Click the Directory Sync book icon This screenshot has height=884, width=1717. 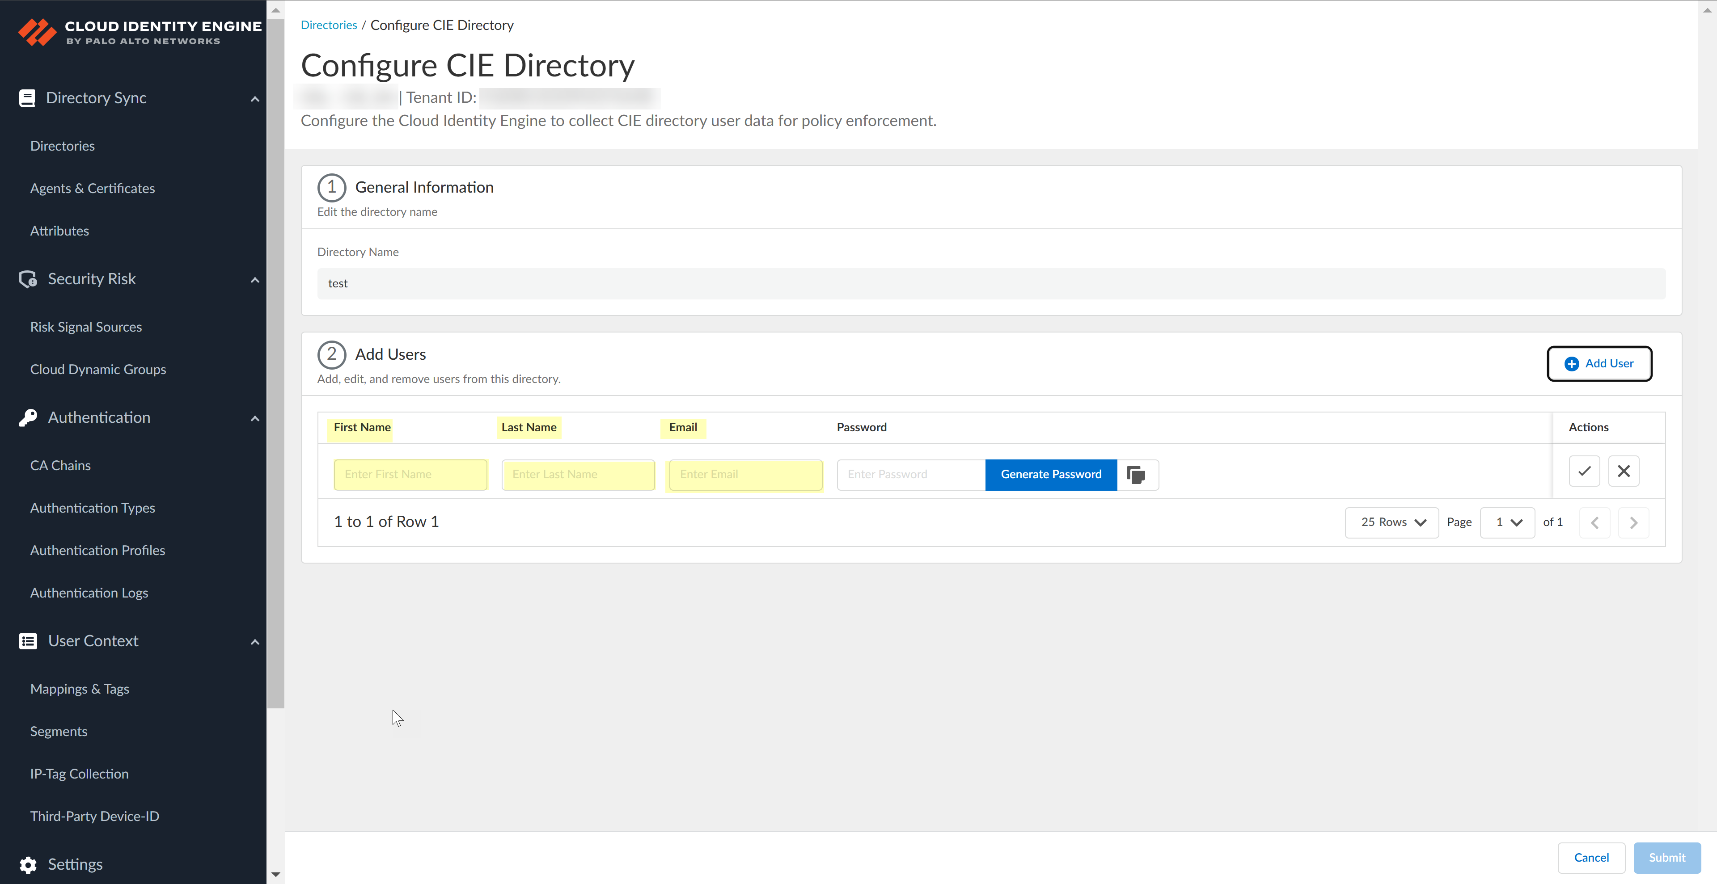27,97
